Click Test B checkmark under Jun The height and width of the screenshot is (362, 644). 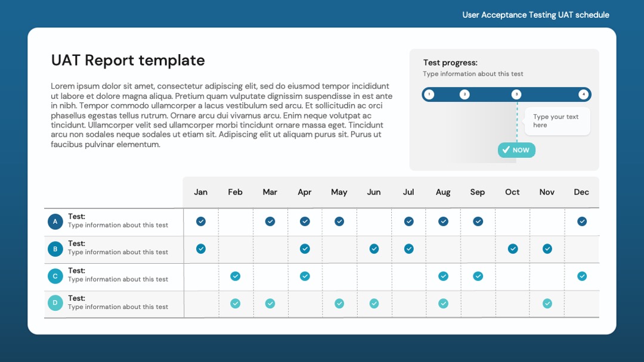[x=374, y=249]
